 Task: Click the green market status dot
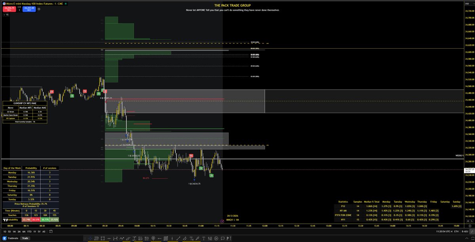[65, 4]
